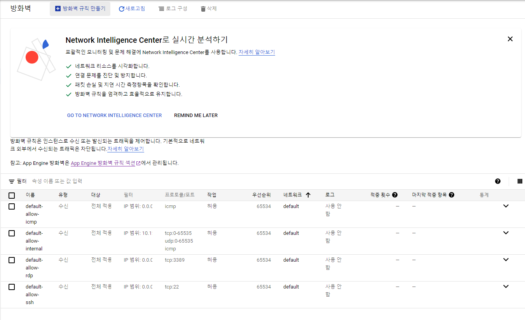Open help icon beside 적중 횟수
The image size is (525, 320).
395,195
